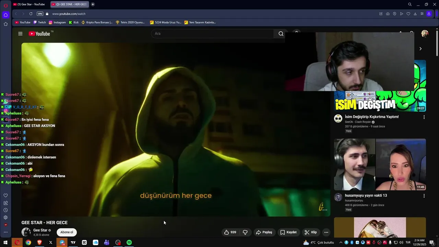The width and height of the screenshot is (439, 247).
Task: Create a clip with Klip button
Action: pyautogui.click(x=311, y=232)
